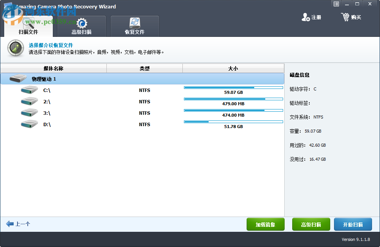Select the 2:\ partition row

[x=76, y=101]
